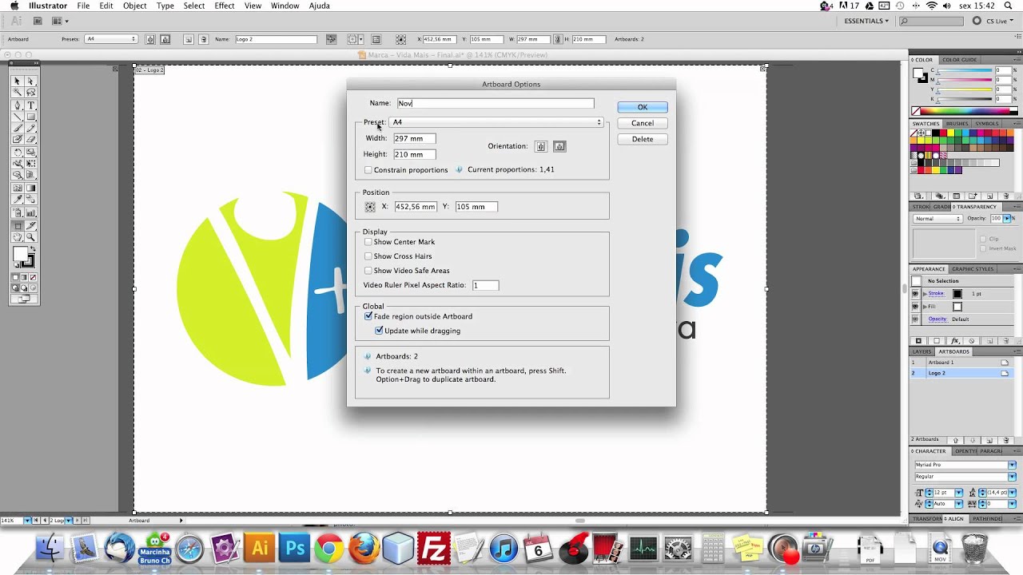Viewport: 1023px width, 575px height.
Task: Switch to Brushes tab
Action: (957, 124)
